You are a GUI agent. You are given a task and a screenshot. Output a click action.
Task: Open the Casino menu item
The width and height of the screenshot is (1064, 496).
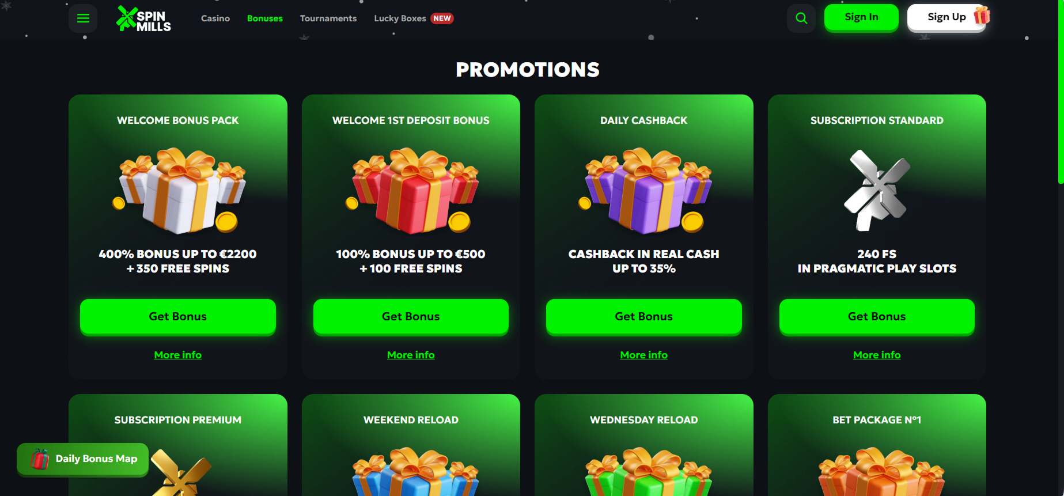(215, 18)
